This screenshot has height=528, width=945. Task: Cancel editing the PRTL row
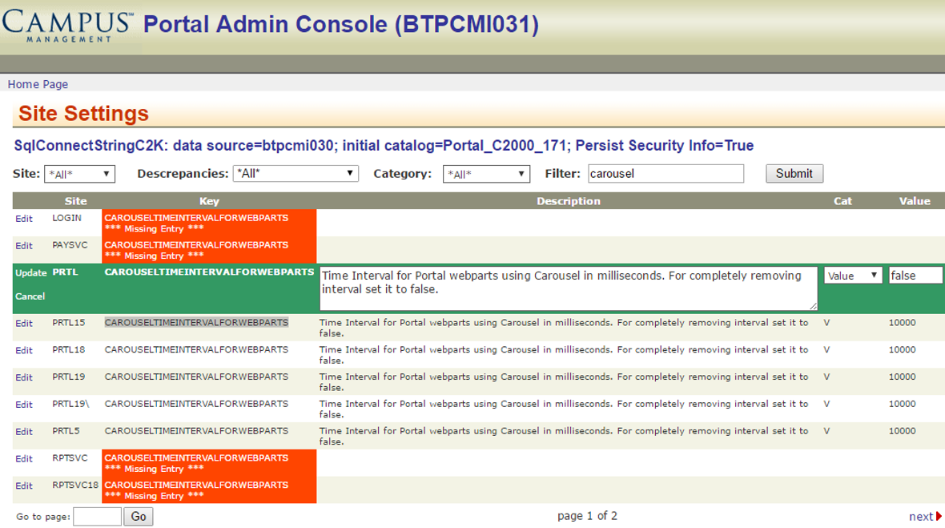coord(30,296)
